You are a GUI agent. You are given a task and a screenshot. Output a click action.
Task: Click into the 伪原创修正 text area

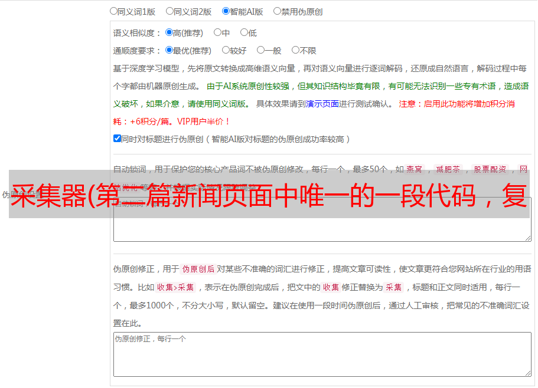[x=322, y=354]
